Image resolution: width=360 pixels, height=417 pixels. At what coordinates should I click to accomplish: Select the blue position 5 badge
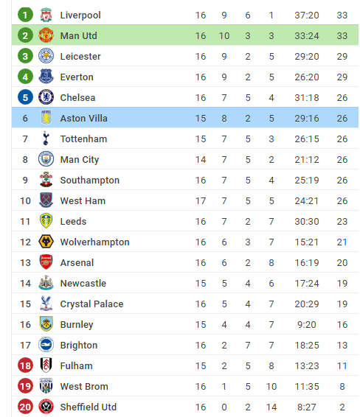point(25,97)
